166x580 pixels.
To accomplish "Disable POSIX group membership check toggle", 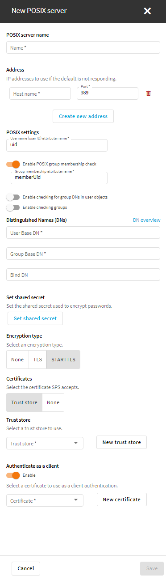I will click(13, 164).
